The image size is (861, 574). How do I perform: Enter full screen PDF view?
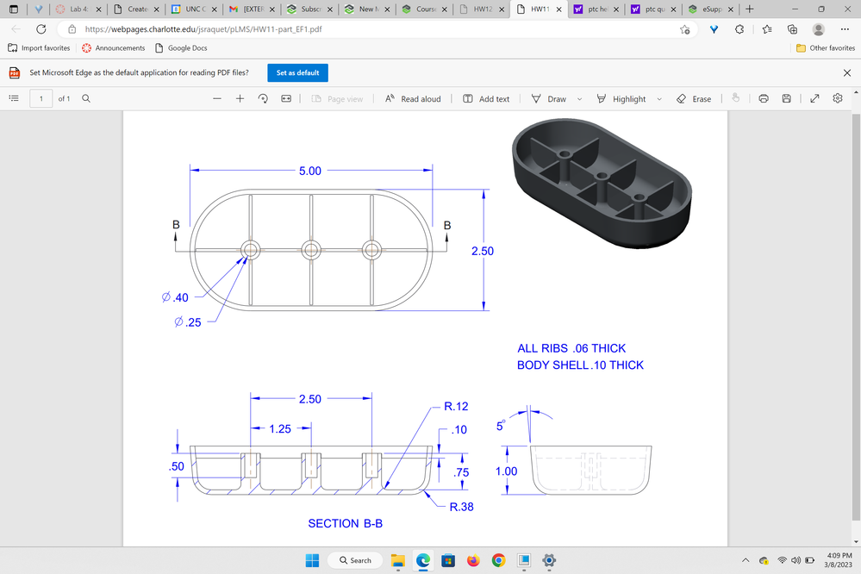pos(814,99)
